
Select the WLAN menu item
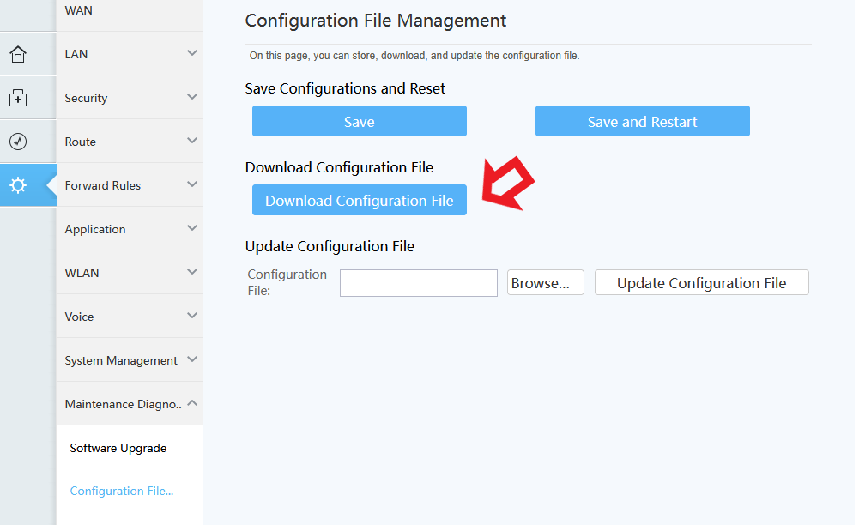82,273
